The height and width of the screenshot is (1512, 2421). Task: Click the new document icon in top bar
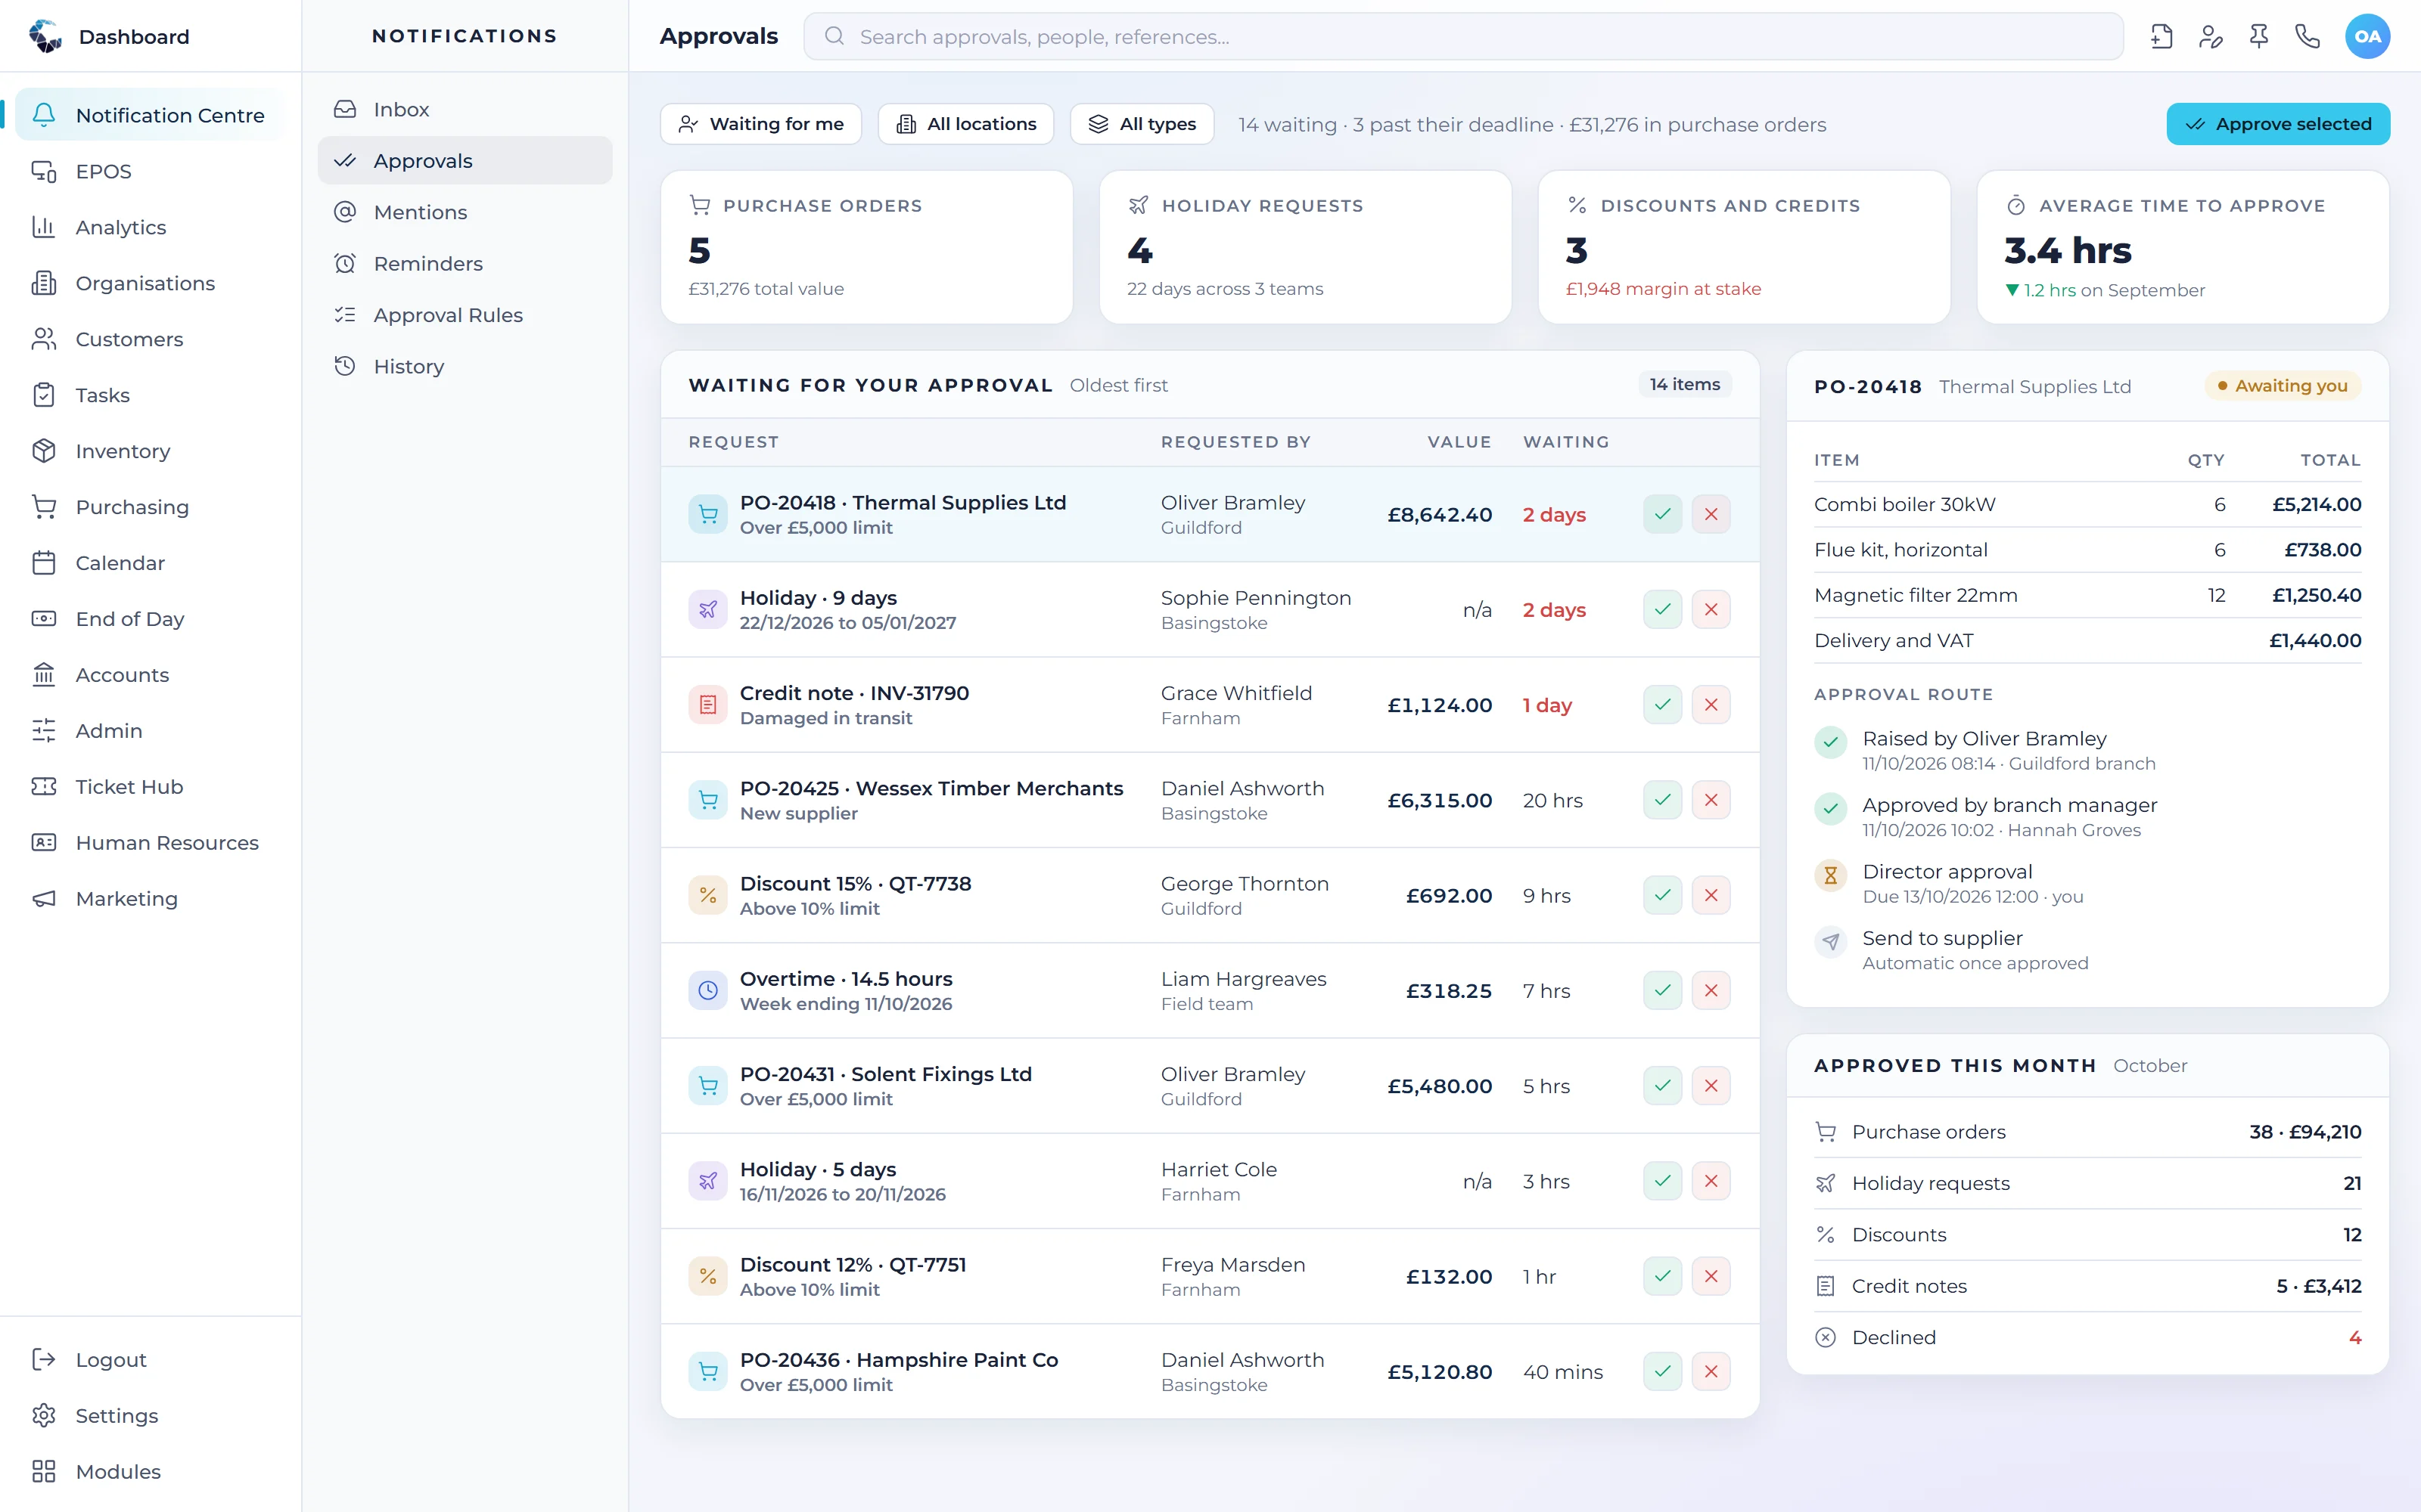2162,37
